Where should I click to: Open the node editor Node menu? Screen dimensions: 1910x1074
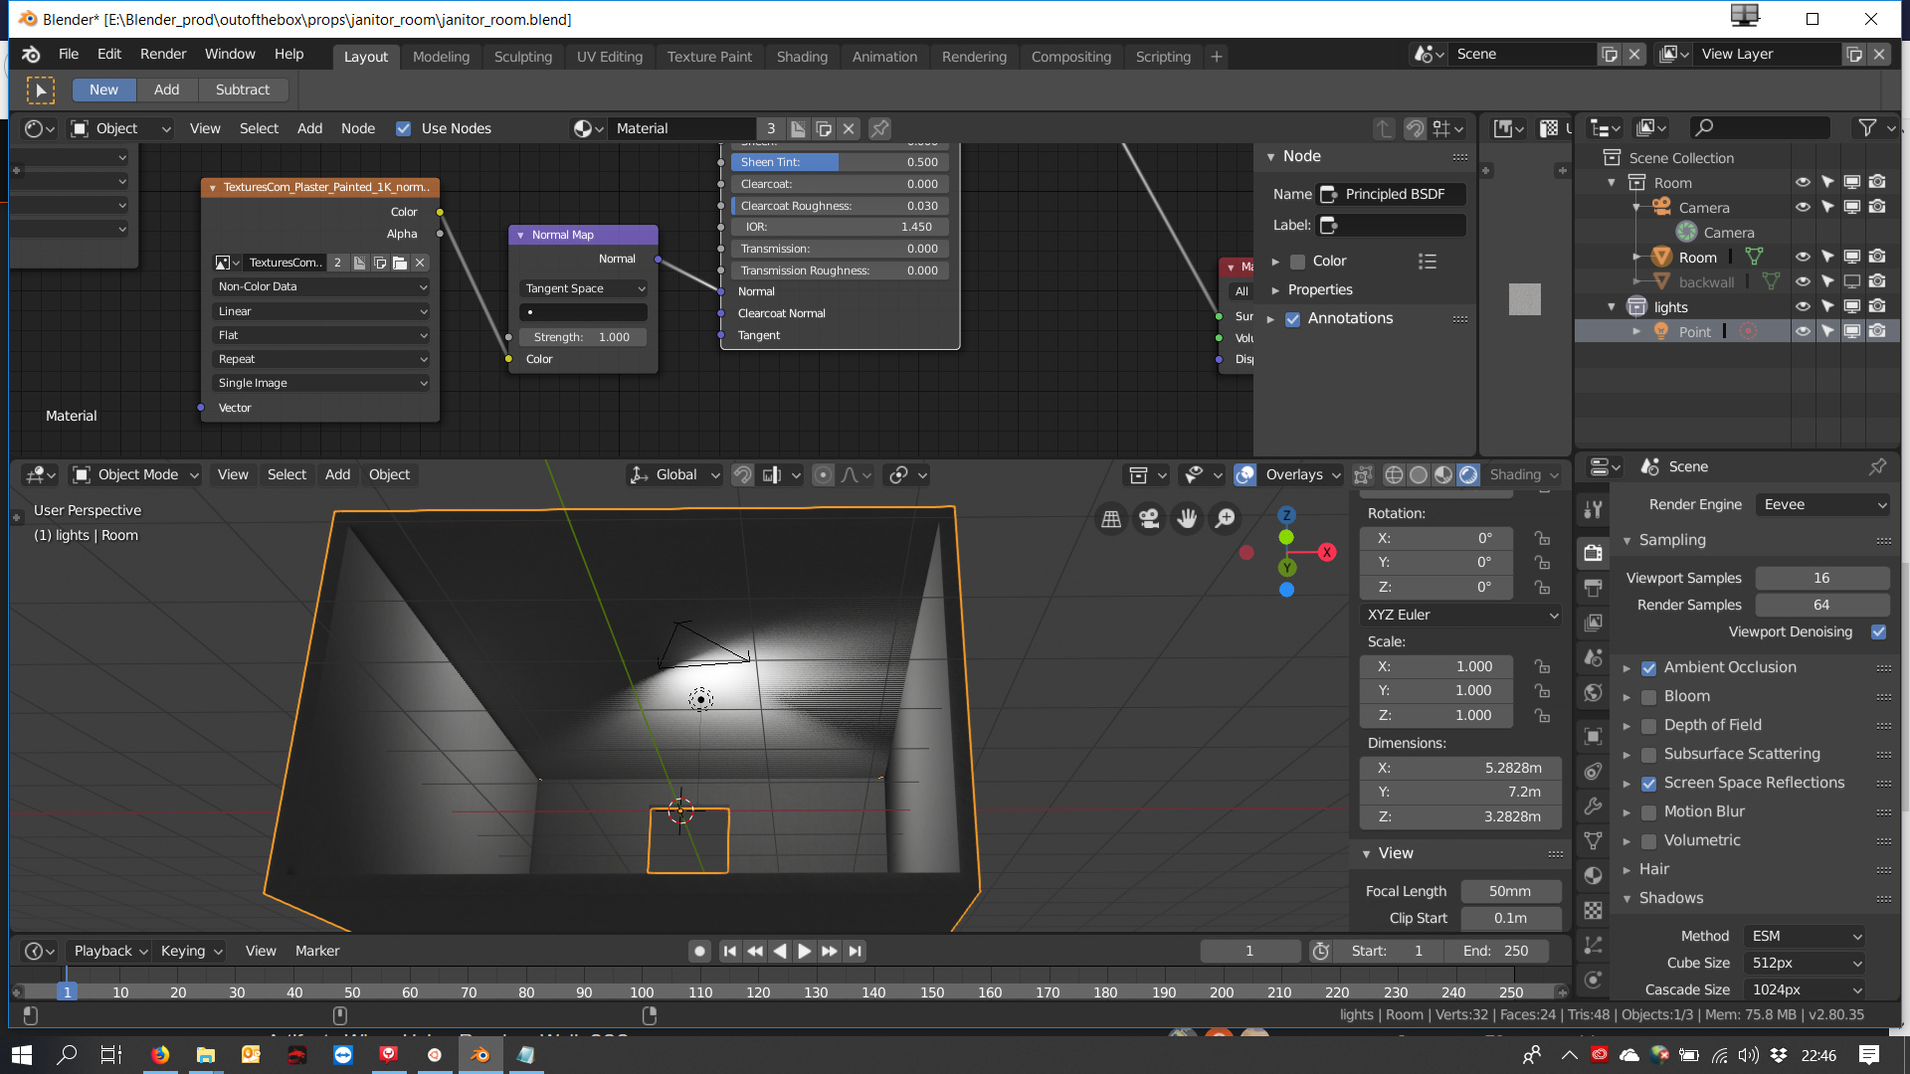[x=358, y=128]
